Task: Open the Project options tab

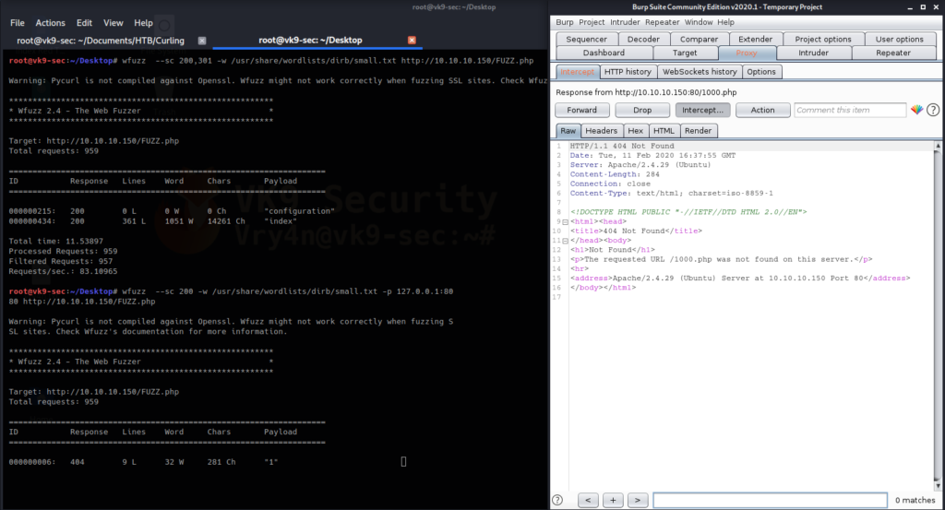Action: (x=823, y=39)
